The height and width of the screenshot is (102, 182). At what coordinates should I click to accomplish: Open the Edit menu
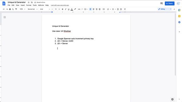click(x=13, y=5)
